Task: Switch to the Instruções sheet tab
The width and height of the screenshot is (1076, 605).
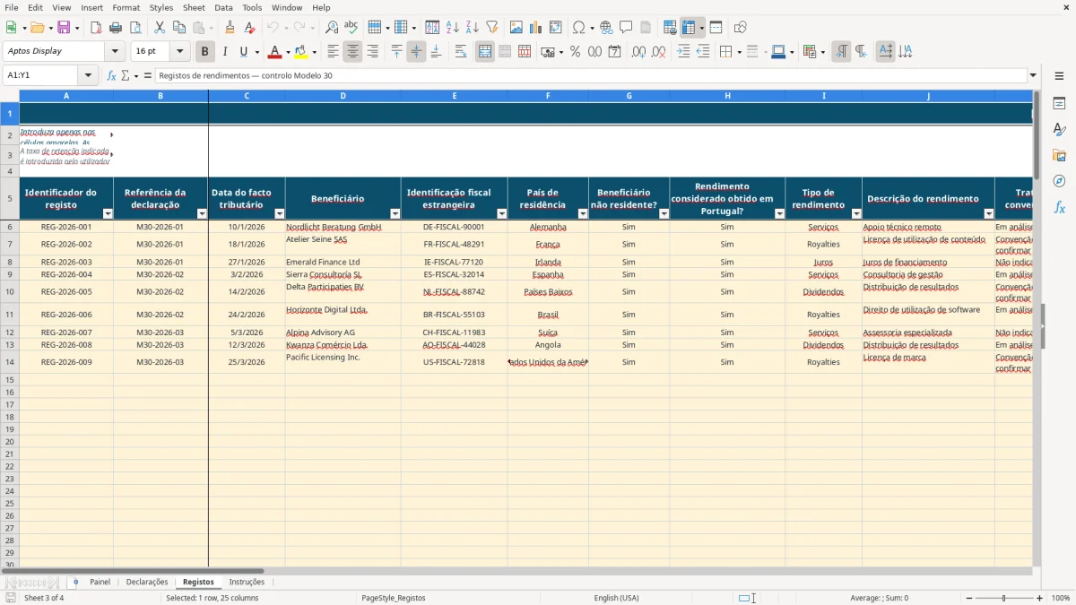Action: pos(247,582)
